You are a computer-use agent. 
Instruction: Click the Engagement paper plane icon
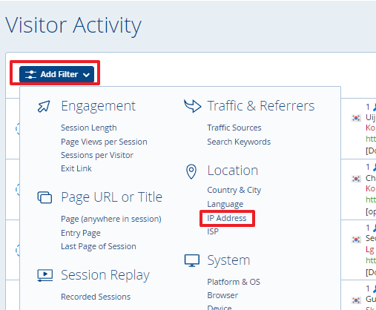click(44, 107)
